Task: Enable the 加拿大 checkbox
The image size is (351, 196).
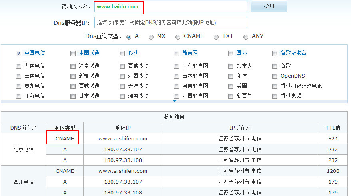Action: [231, 66]
